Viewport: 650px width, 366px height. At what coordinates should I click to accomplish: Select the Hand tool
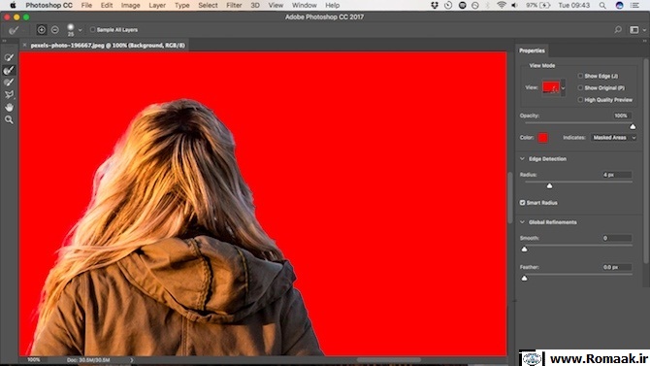point(9,108)
